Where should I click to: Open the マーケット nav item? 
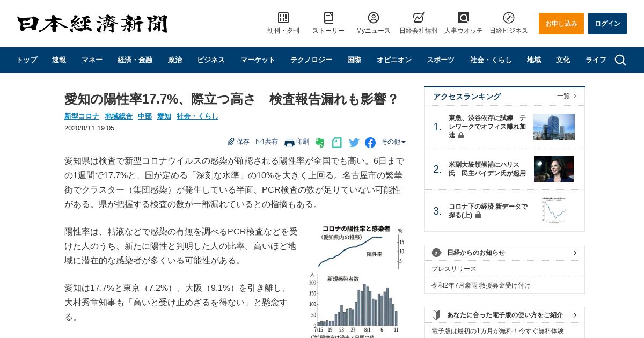point(258,60)
